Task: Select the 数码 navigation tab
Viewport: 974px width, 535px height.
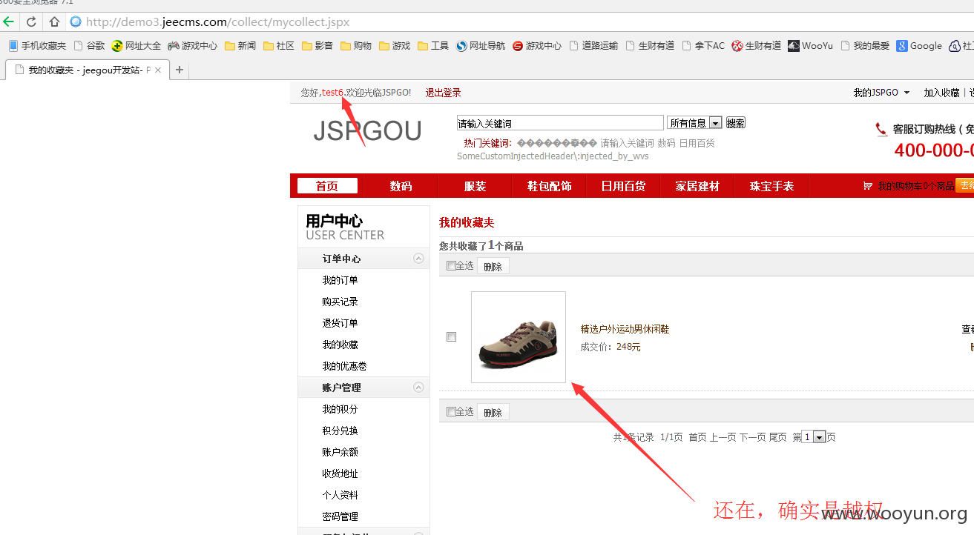Action: coord(401,186)
